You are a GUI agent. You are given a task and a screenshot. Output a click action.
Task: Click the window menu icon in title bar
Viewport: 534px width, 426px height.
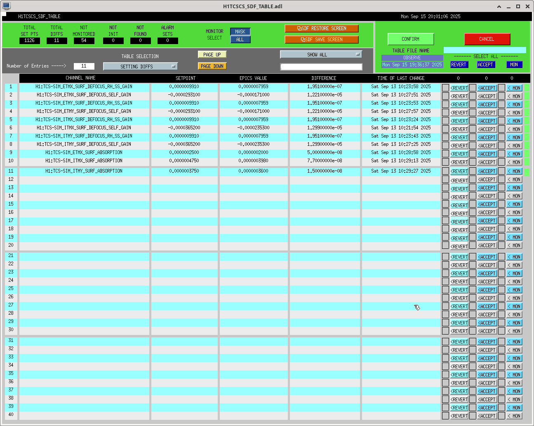(6, 6)
